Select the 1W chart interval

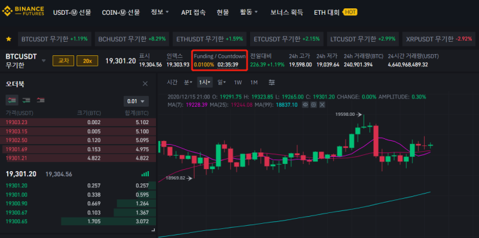tap(238, 82)
